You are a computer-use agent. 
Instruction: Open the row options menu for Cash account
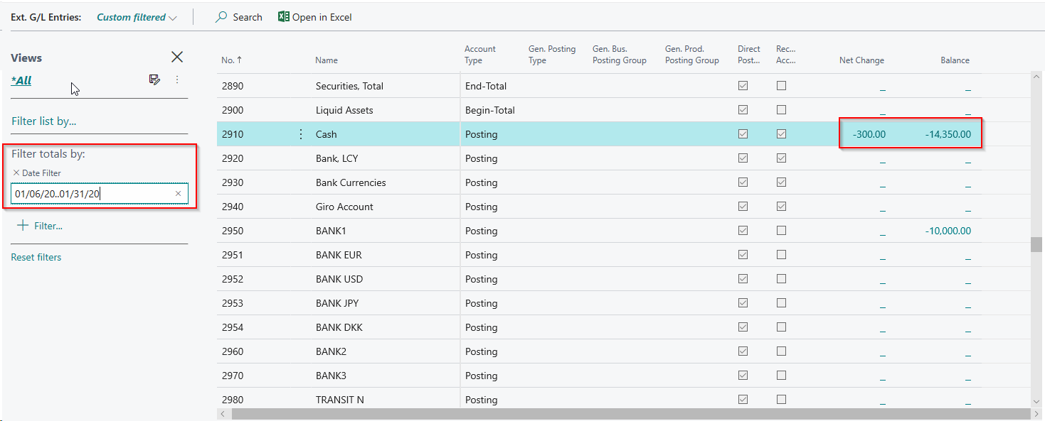(300, 133)
